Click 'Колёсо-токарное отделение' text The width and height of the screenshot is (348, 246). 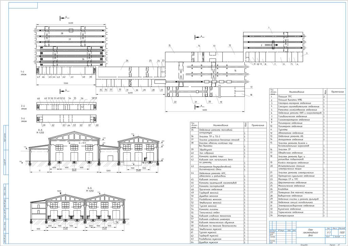(293, 163)
